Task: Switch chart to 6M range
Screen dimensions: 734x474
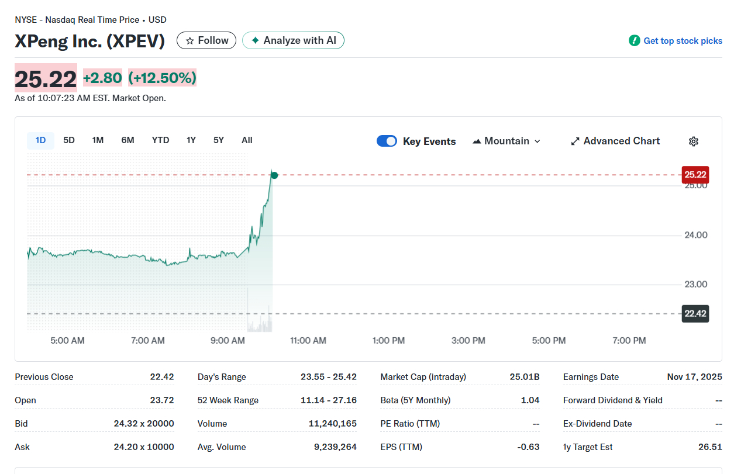Action: [127, 140]
